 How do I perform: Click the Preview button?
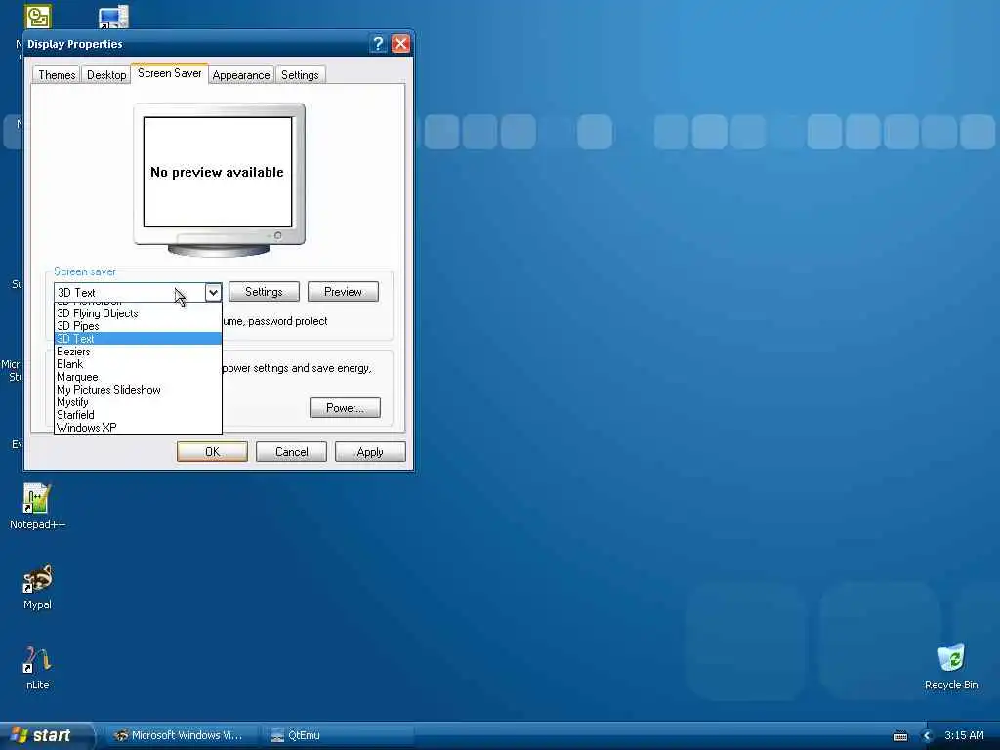[x=343, y=291]
